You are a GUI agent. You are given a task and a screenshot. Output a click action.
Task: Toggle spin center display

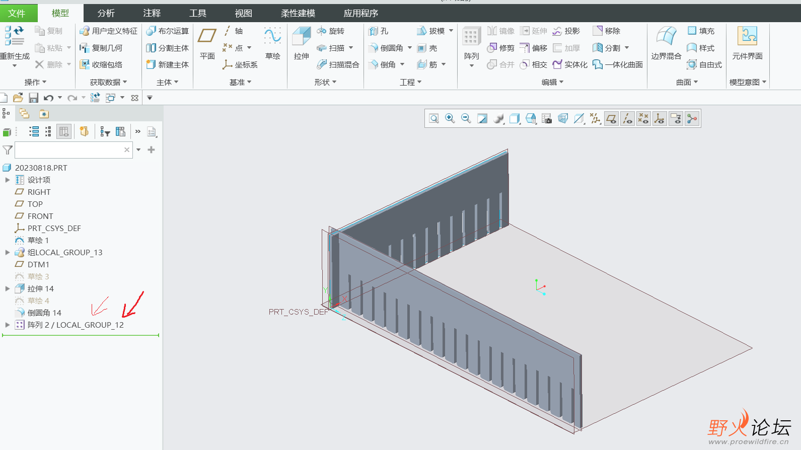692,119
